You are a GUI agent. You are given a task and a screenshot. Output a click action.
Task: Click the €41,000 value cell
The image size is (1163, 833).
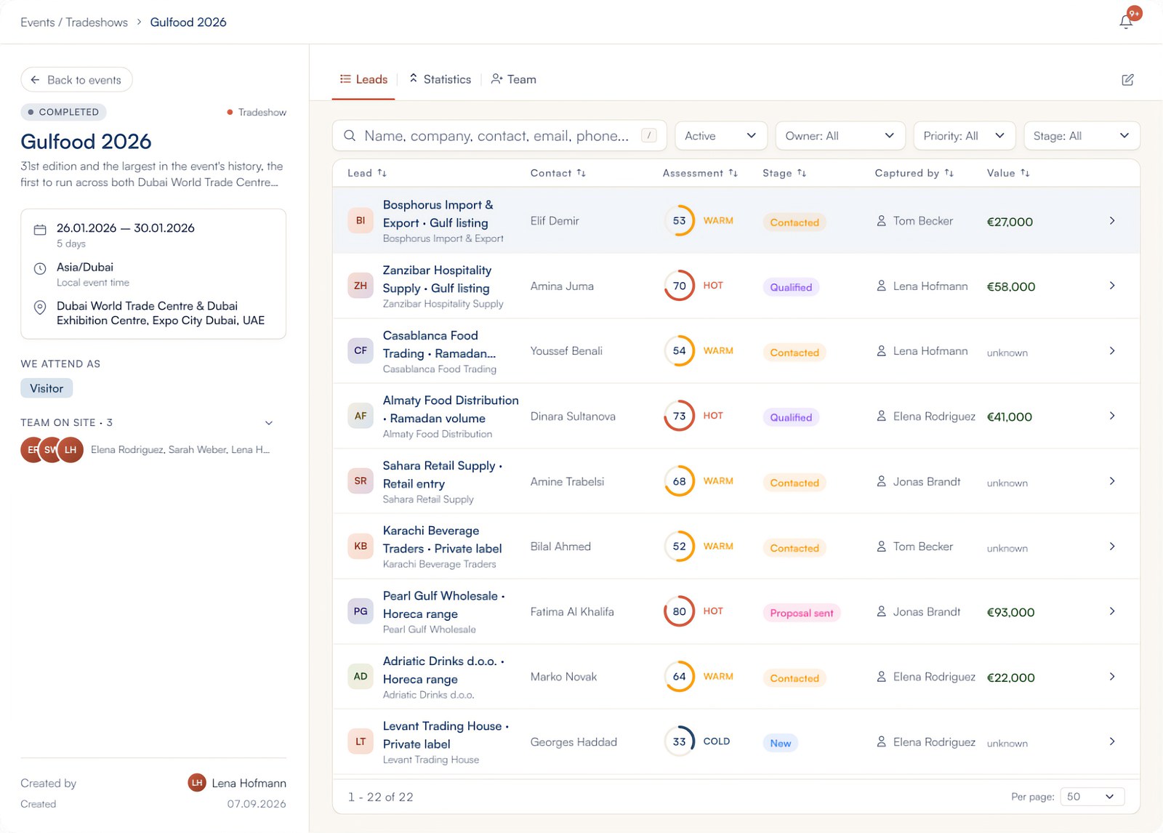1009,417
